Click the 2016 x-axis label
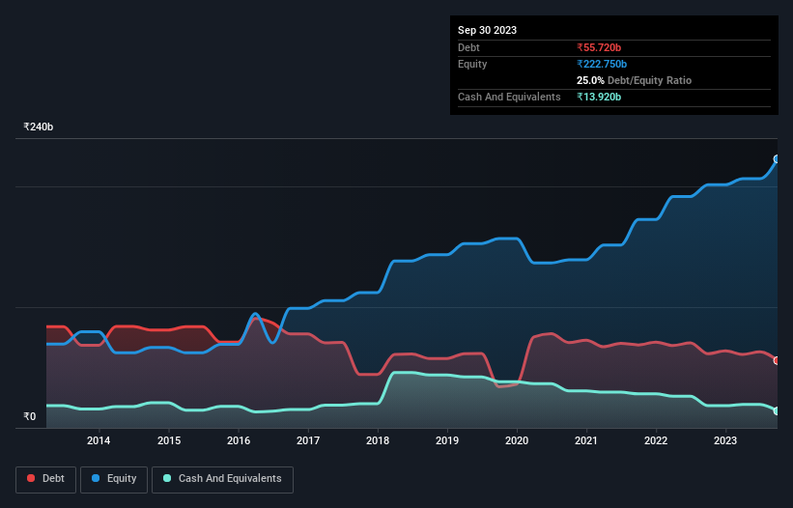 point(239,440)
